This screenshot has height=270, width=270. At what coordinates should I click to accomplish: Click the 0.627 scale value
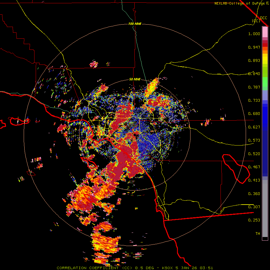coord(254,127)
